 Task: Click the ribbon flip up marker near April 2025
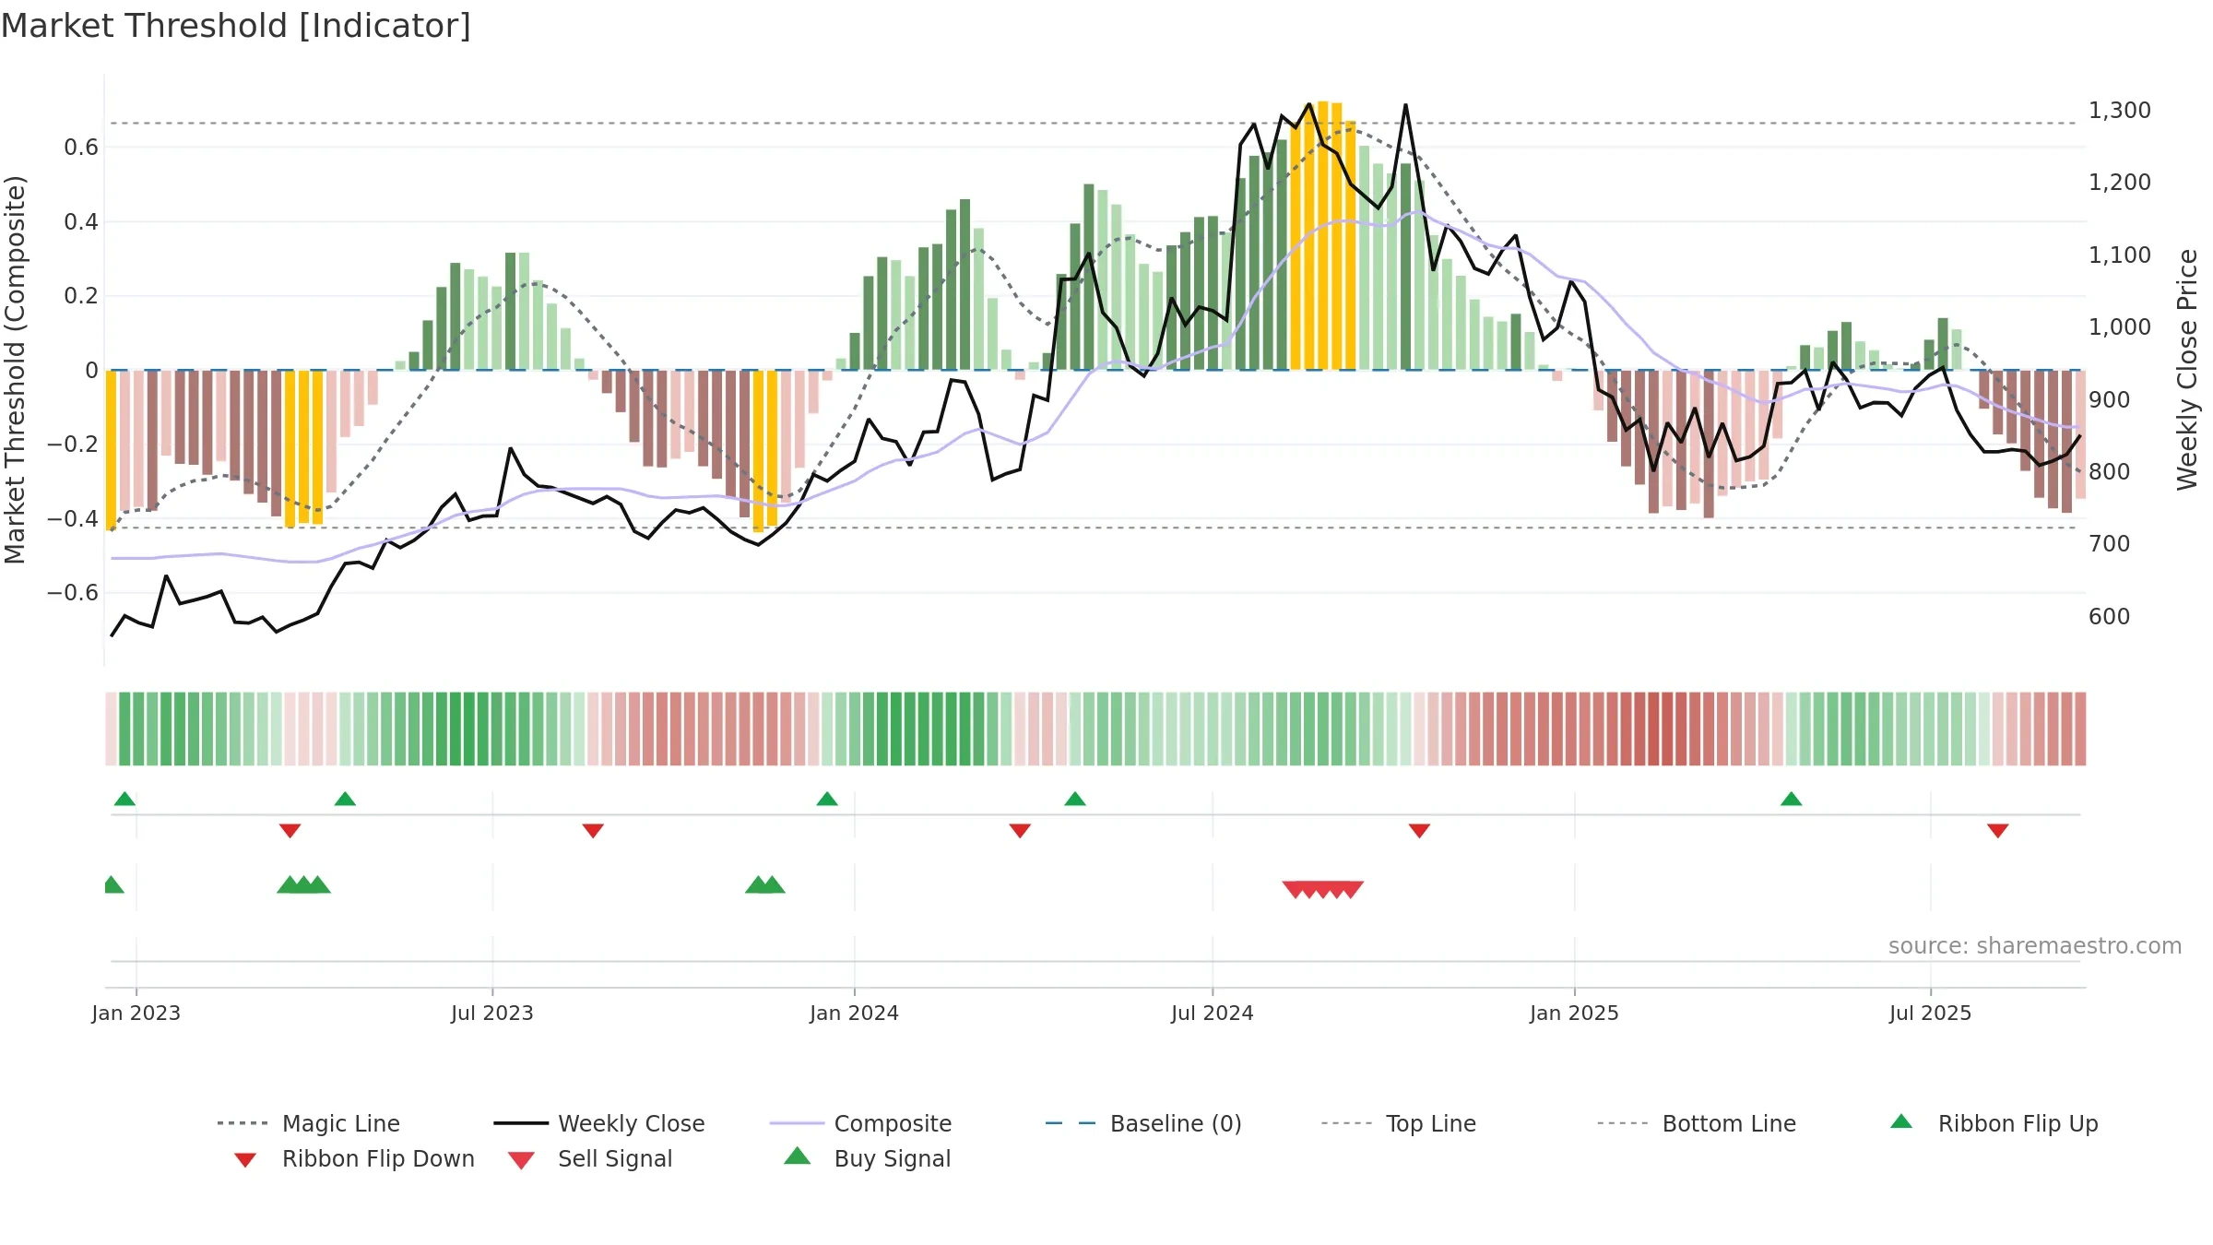[1792, 799]
